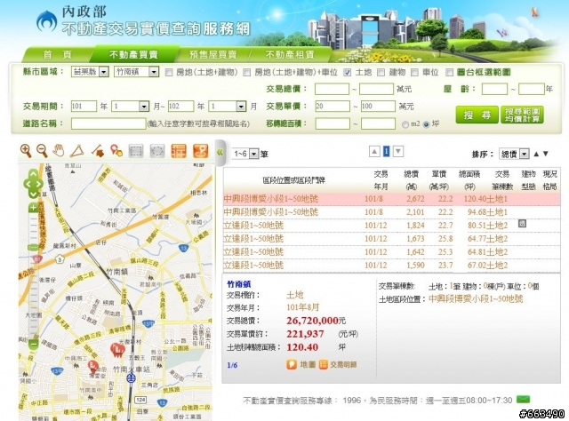
Task: Sort results descending with down triangle
Action: coord(545,154)
